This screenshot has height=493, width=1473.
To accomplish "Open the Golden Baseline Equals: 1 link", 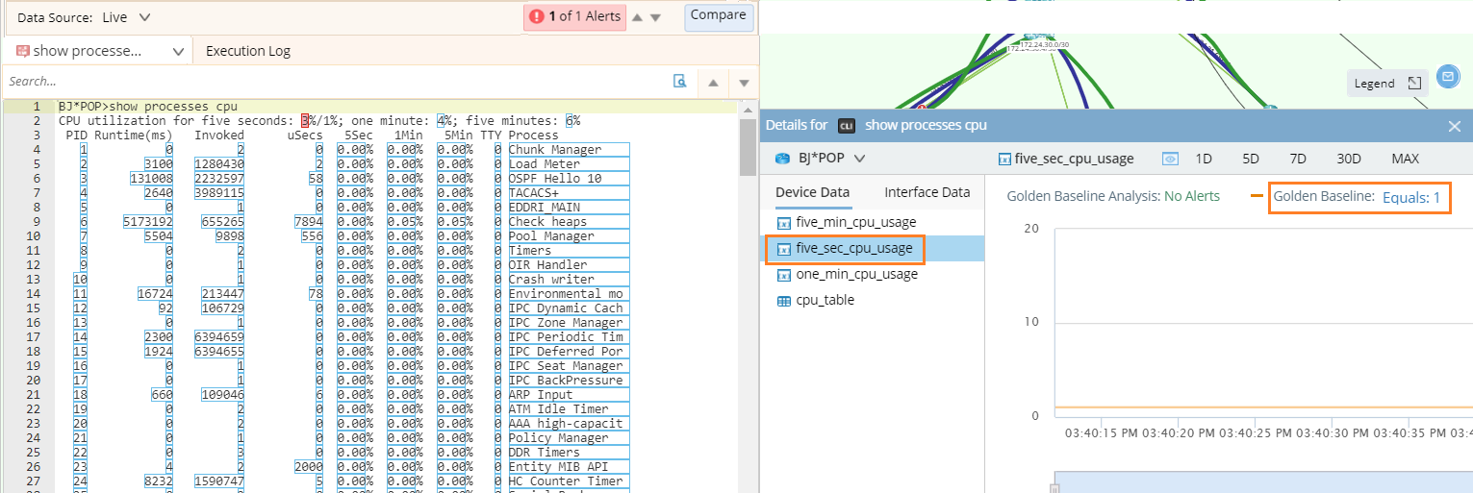I will (x=1410, y=197).
